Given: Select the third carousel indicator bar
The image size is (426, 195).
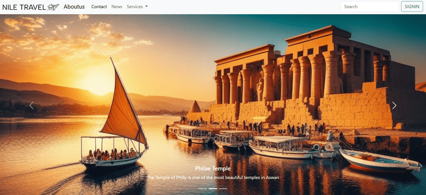Looking at the screenshot, I should coord(223,188).
